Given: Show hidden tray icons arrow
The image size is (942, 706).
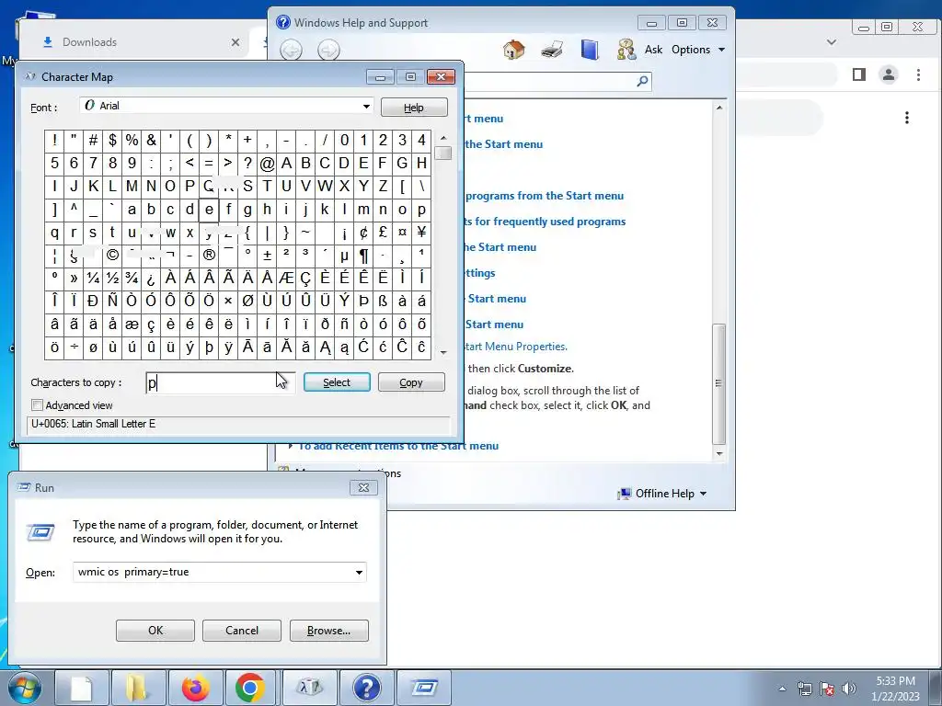Looking at the screenshot, I should [x=782, y=689].
